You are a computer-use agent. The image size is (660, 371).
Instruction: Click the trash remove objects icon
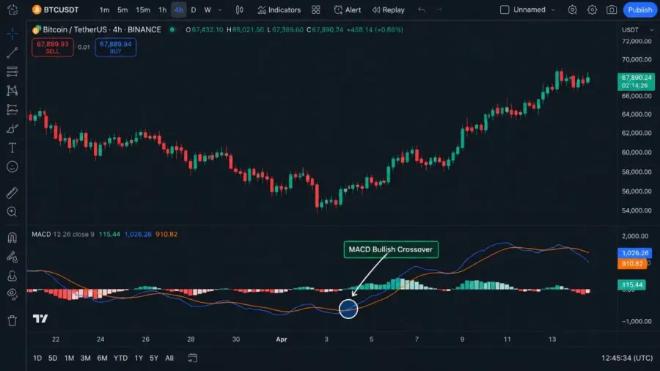[x=12, y=320]
